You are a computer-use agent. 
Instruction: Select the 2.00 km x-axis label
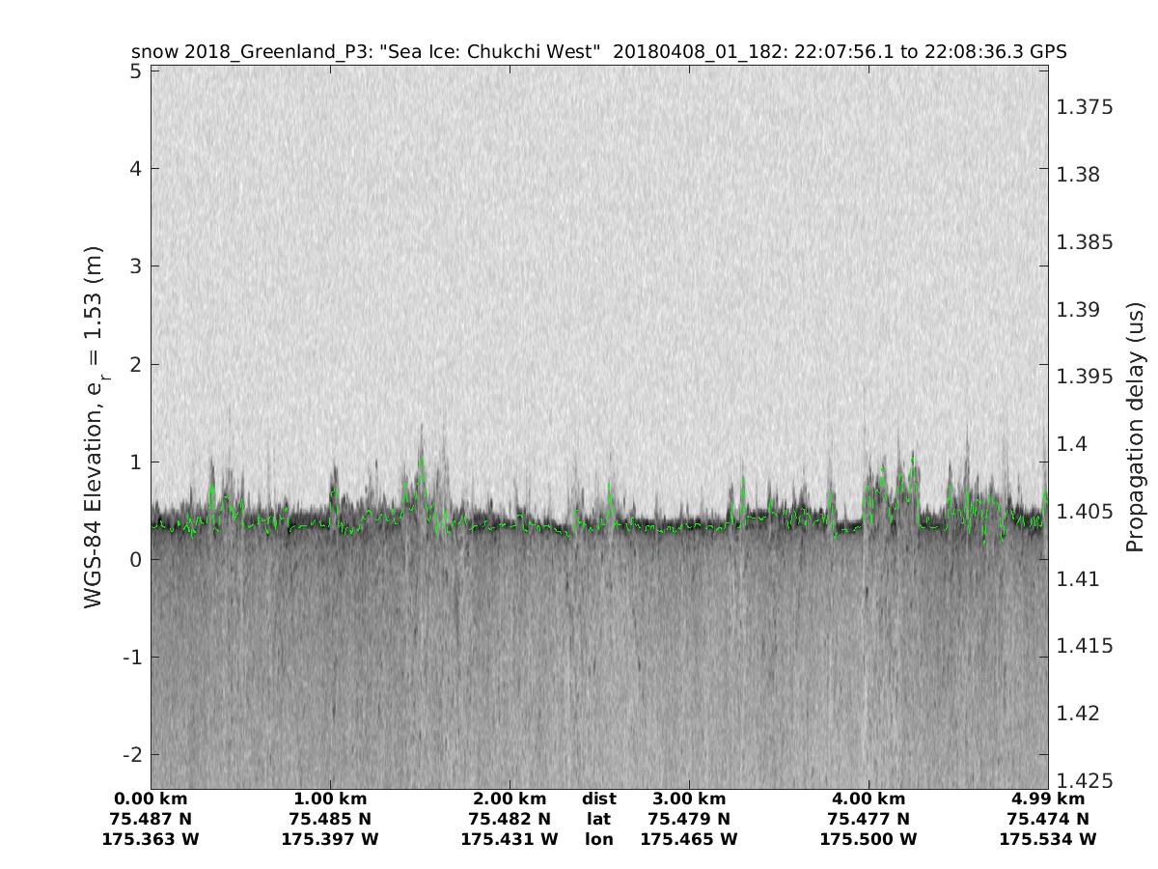click(x=510, y=799)
